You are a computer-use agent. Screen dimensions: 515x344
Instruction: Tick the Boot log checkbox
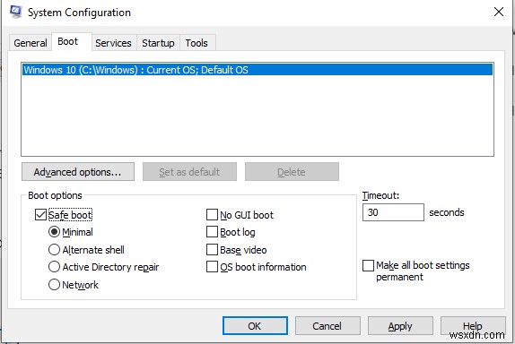point(212,232)
